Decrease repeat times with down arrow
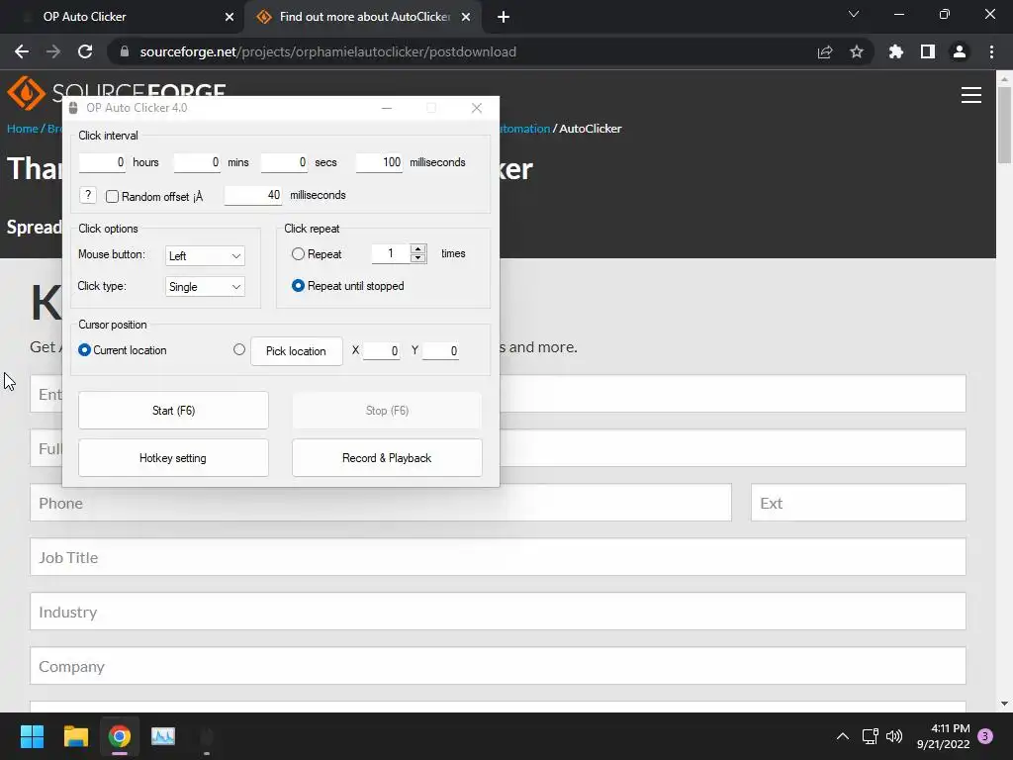Image resolution: width=1013 pixels, height=760 pixels. pyautogui.click(x=418, y=258)
